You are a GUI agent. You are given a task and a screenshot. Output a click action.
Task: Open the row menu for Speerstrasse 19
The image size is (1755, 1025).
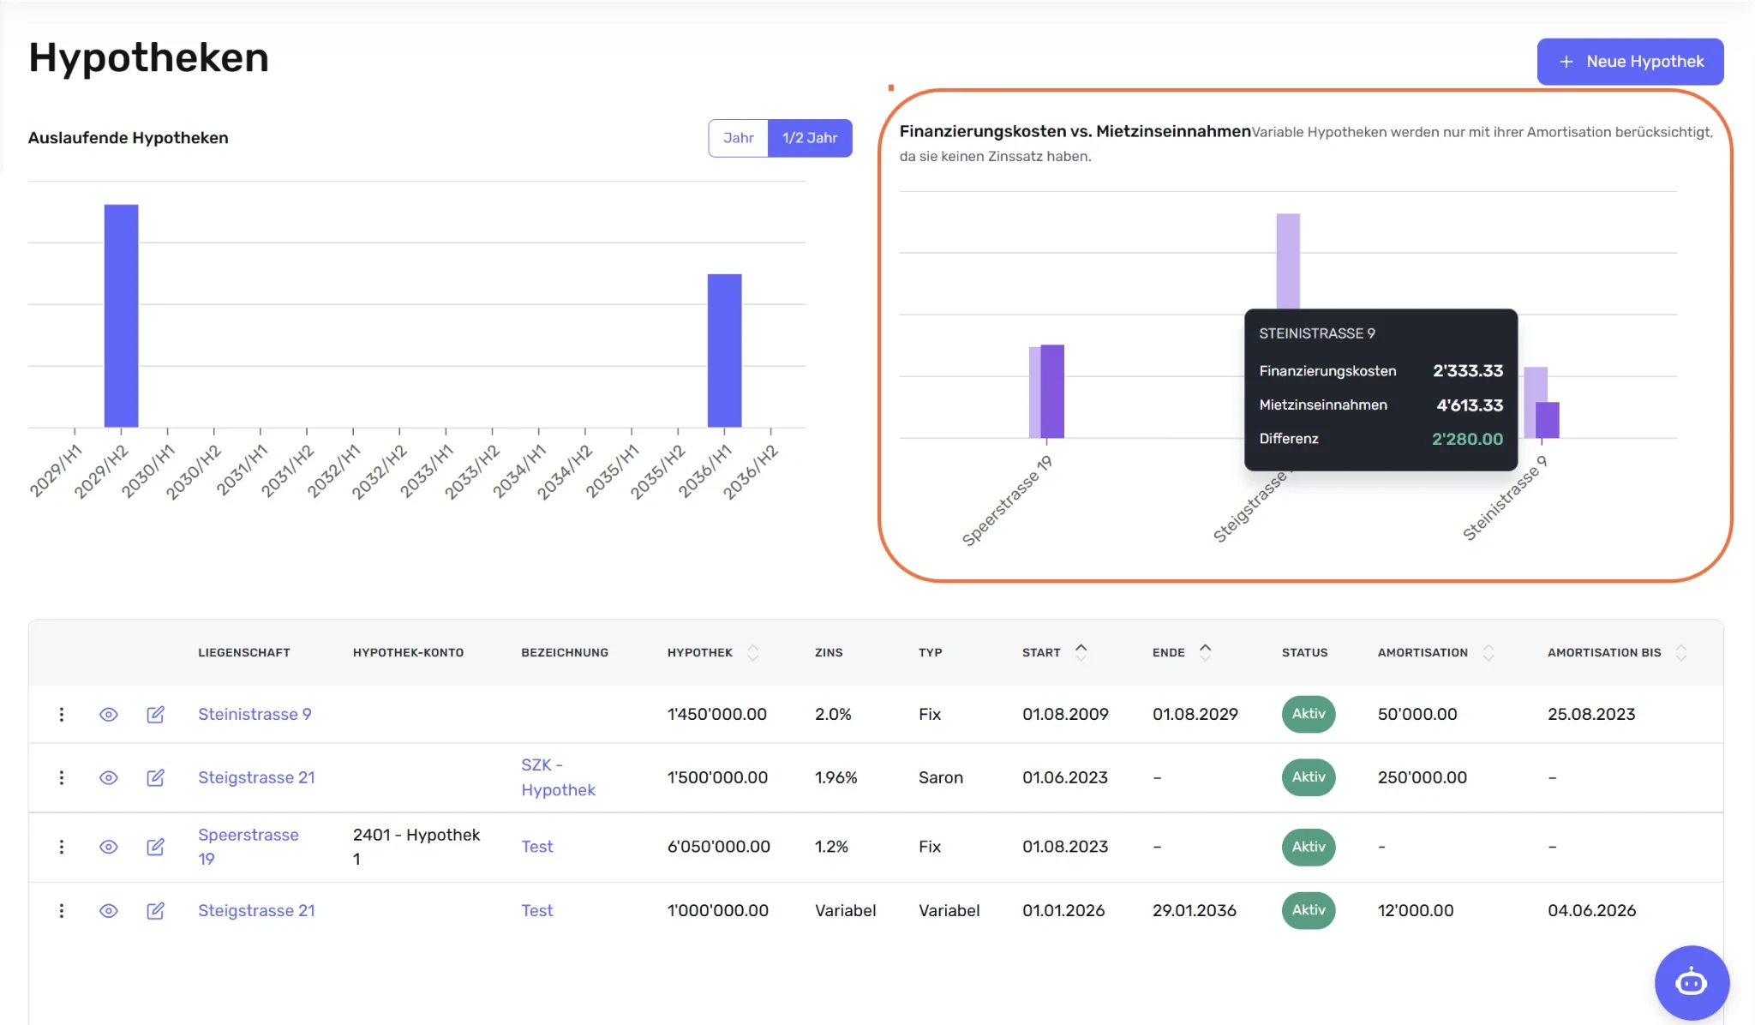61,847
